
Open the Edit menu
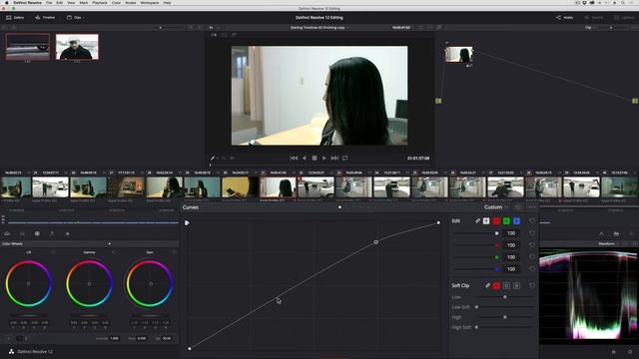[x=60, y=2]
